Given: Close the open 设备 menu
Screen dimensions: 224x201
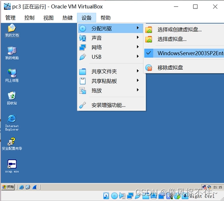Looking at the screenshot, I should pyautogui.click(x=86, y=18).
